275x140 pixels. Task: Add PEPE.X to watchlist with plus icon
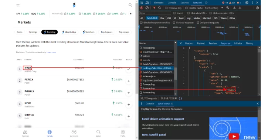point(129,81)
